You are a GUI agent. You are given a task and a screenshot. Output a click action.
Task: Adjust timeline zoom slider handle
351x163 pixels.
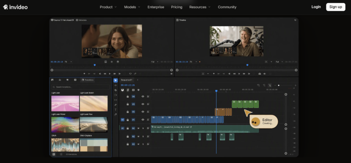[279, 85]
